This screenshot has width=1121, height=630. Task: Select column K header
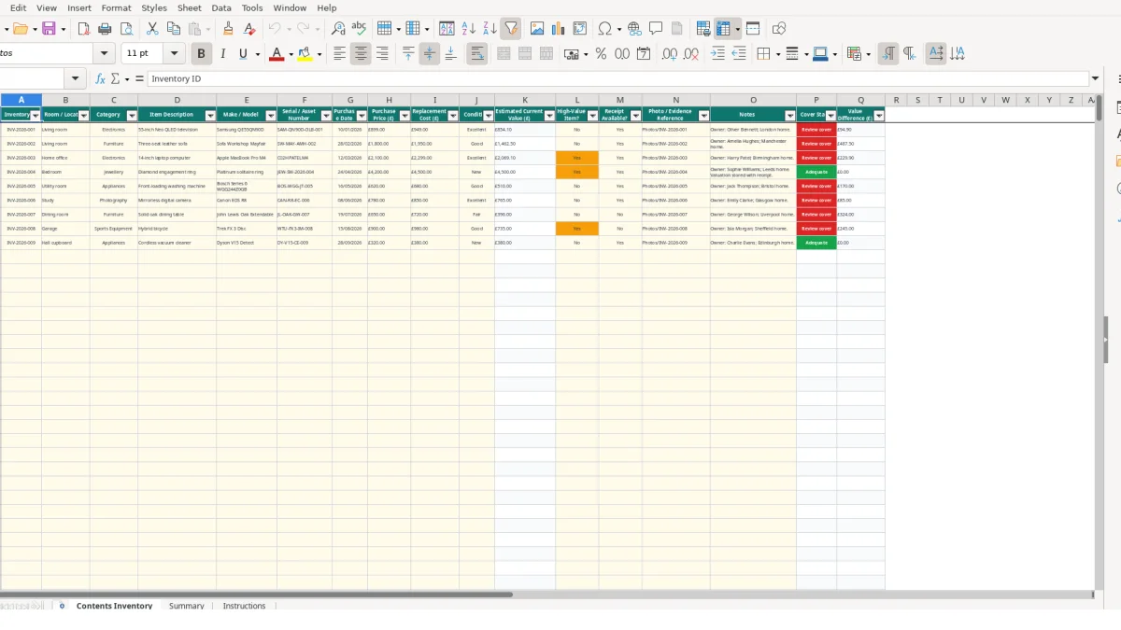(525, 100)
